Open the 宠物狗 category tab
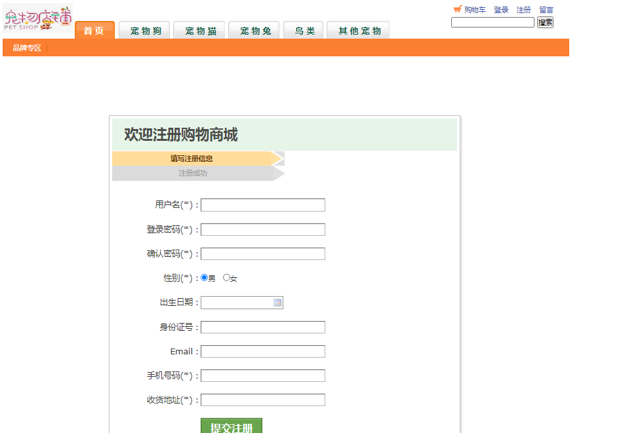625x433 pixels. coord(145,30)
